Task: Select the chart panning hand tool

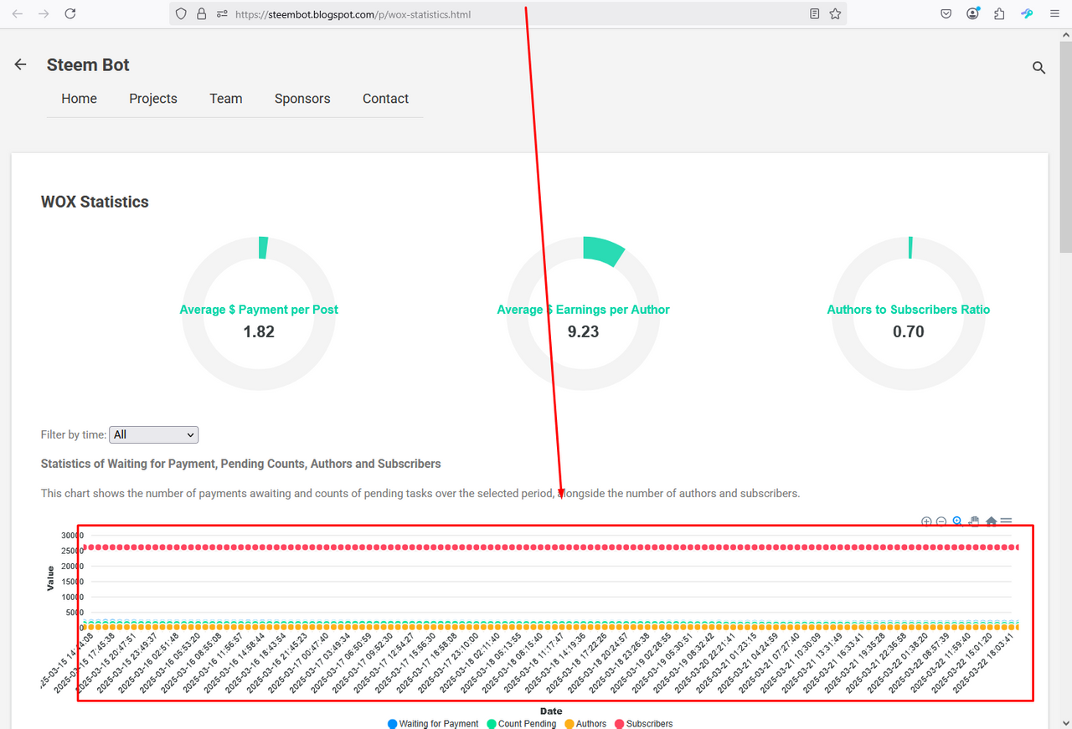Action: click(974, 521)
